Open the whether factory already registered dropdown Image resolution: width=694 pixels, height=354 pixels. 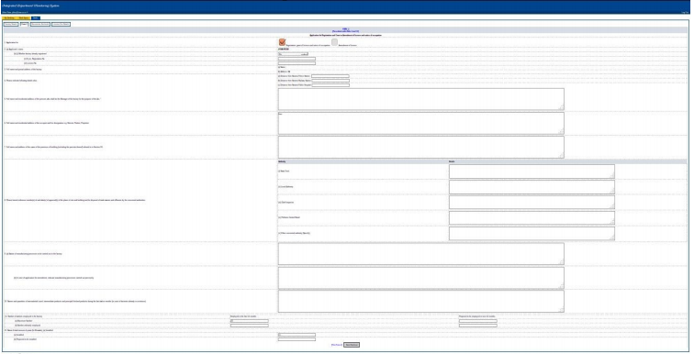coord(293,54)
